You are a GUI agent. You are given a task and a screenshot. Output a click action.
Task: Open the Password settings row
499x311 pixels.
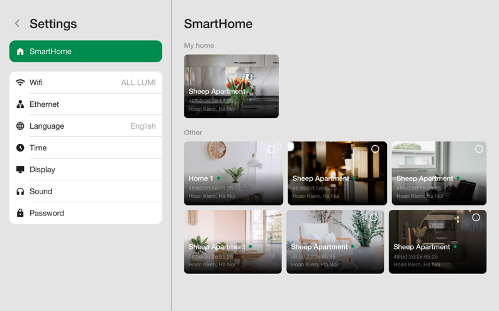coord(86,213)
